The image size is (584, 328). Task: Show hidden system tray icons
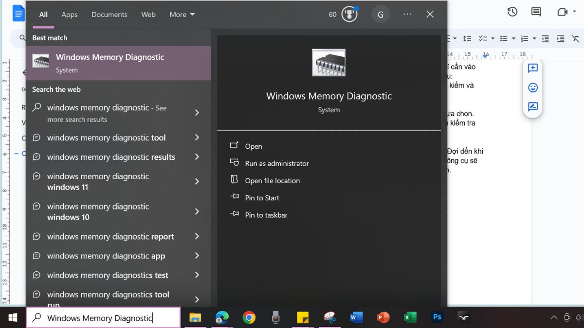554,318
